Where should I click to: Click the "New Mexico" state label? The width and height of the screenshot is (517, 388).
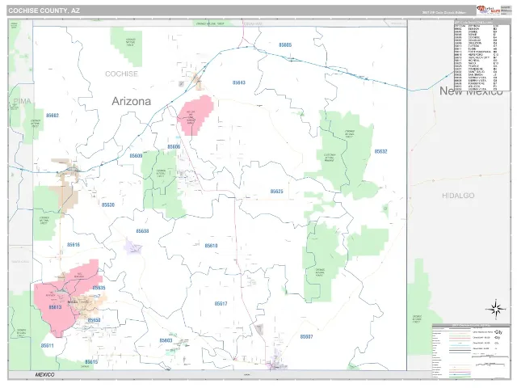click(471, 91)
